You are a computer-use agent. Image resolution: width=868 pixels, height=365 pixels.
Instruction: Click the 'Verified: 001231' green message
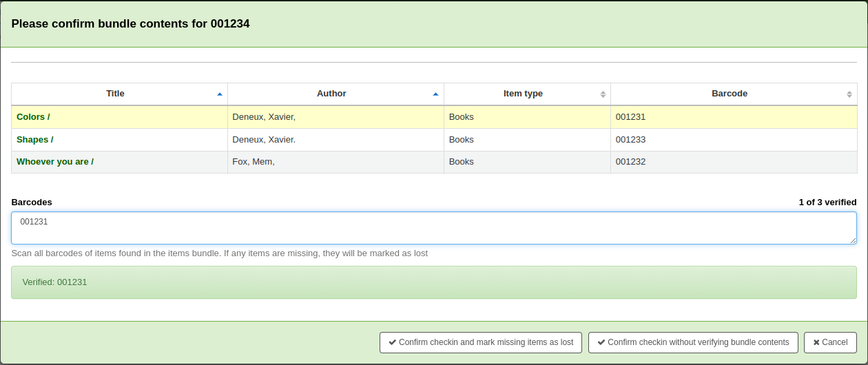click(55, 282)
